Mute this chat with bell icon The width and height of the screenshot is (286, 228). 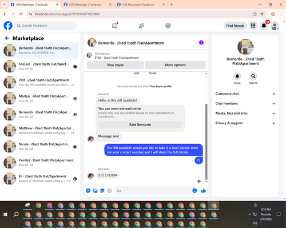pos(237,76)
